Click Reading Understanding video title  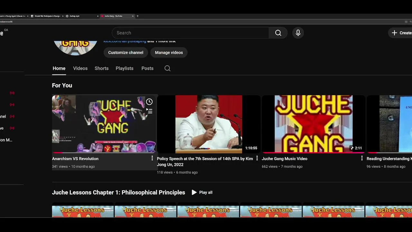pyautogui.click(x=389, y=159)
